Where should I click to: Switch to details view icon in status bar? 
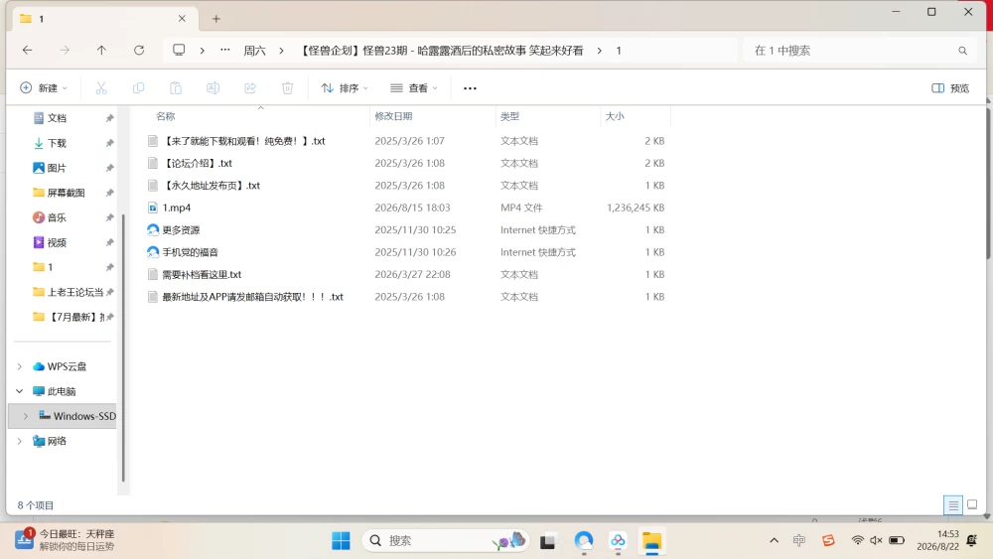tap(953, 505)
